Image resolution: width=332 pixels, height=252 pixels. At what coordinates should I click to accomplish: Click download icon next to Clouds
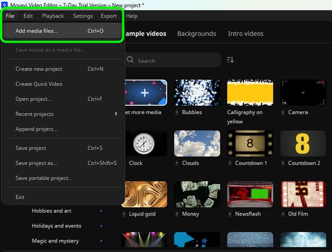pos(177,163)
